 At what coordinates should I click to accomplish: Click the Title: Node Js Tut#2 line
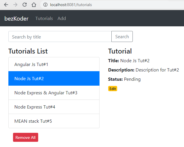(129, 61)
